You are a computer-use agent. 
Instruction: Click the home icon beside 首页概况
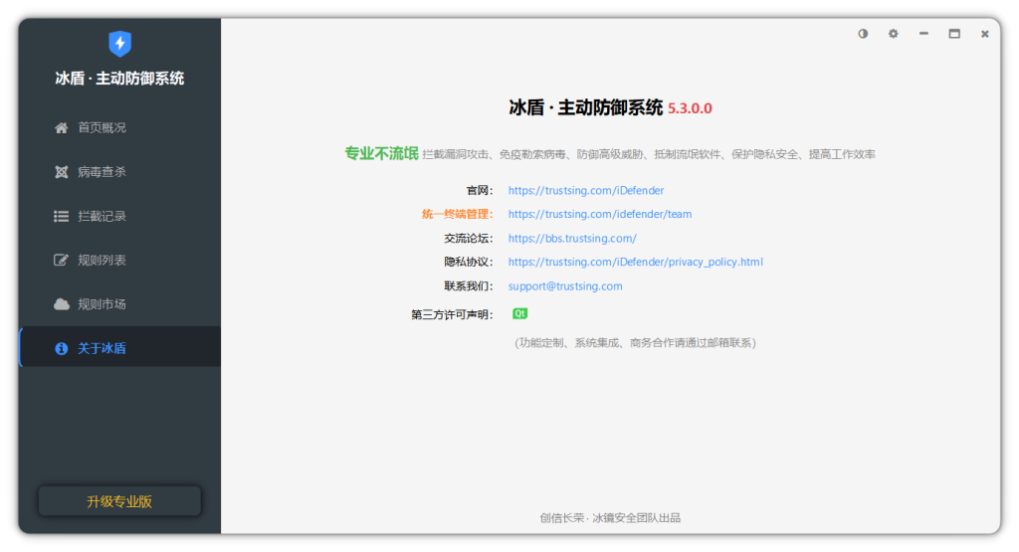coord(61,128)
